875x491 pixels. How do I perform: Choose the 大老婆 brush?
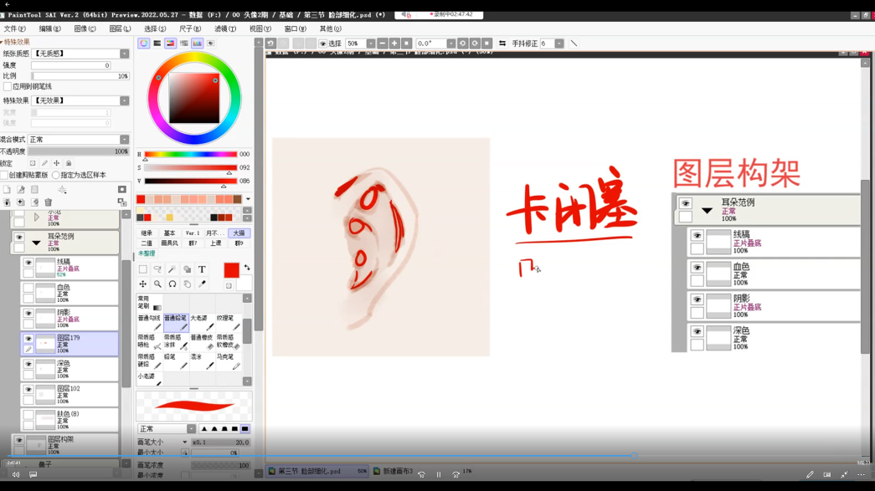[x=203, y=322]
